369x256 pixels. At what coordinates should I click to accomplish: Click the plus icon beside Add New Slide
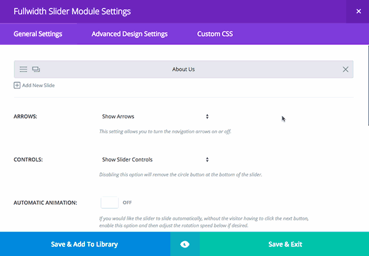17,85
